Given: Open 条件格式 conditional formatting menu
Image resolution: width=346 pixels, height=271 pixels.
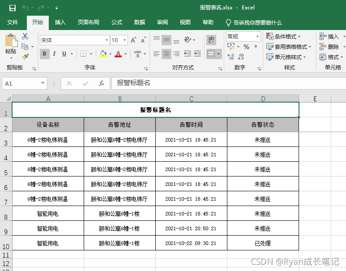Looking at the screenshot, I should (283, 36).
